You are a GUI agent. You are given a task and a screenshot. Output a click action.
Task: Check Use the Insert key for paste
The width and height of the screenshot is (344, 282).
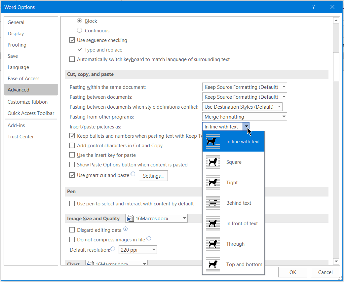[x=72, y=155]
